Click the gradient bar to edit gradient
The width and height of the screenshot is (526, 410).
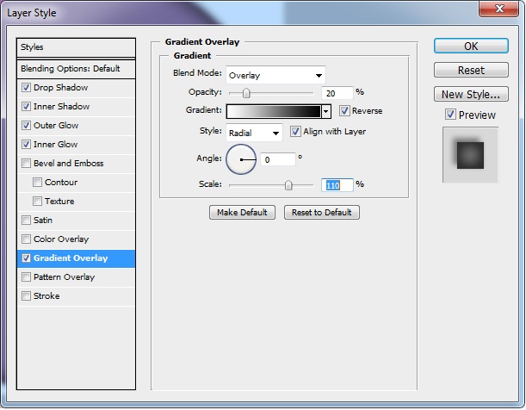pyautogui.click(x=274, y=111)
